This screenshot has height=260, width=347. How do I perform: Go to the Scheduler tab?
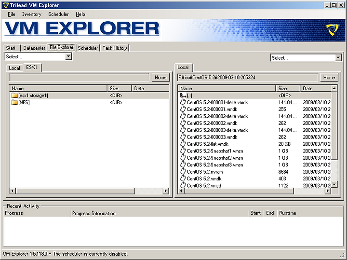88,48
